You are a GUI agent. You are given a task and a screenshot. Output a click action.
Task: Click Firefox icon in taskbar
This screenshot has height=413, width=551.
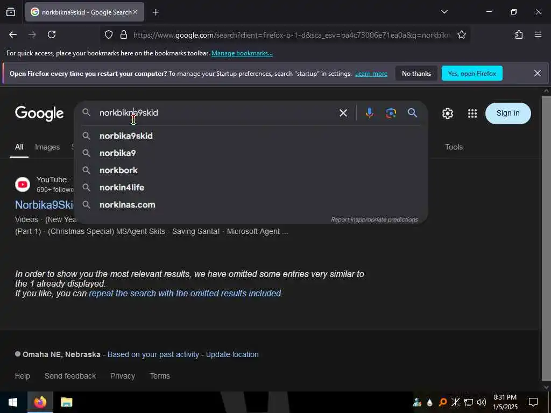40,402
